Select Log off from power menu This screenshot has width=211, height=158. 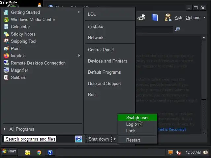point(137,124)
